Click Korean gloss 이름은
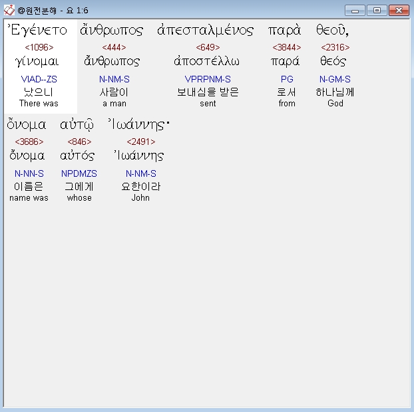The height and width of the screenshot is (412, 414). pyautogui.click(x=29, y=186)
